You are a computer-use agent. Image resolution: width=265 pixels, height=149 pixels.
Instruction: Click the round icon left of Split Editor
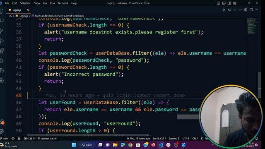point(246,10)
